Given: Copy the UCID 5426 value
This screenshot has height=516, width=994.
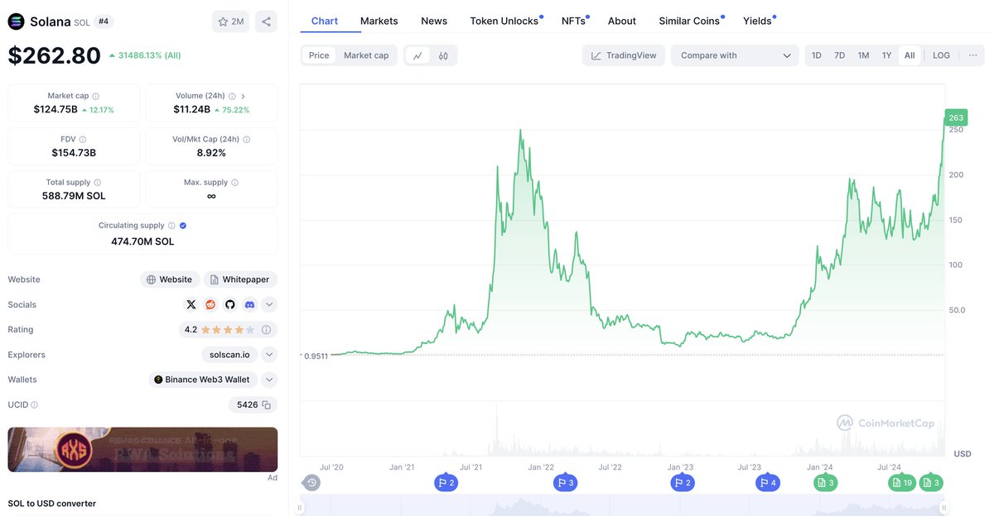Looking at the screenshot, I should pos(266,404).
